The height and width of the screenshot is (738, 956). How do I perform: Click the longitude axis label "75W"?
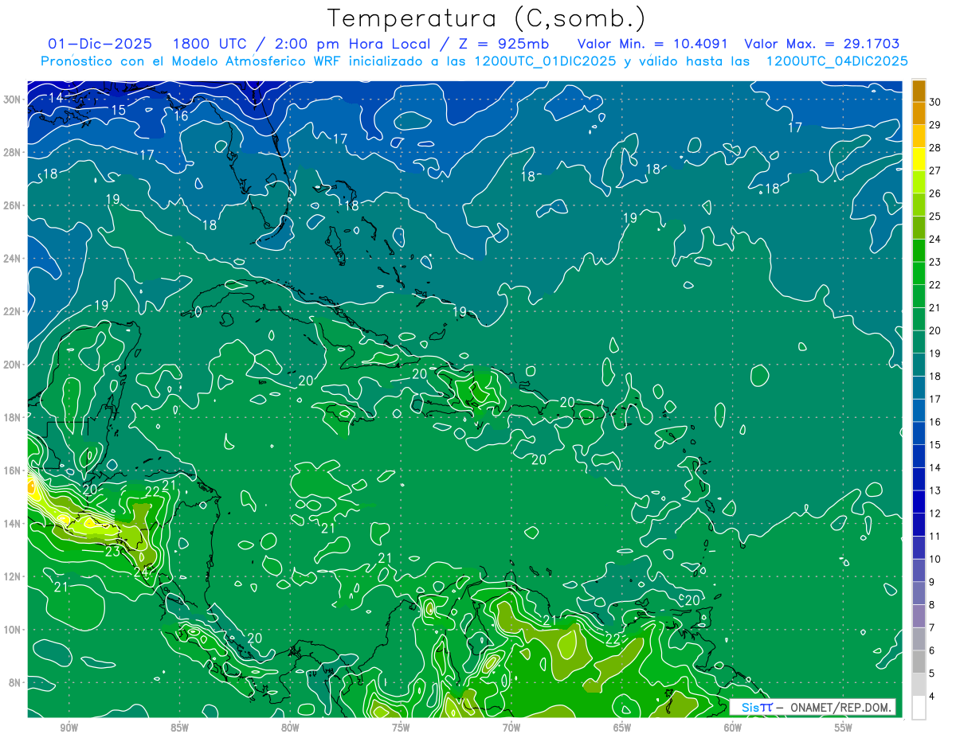401,728
